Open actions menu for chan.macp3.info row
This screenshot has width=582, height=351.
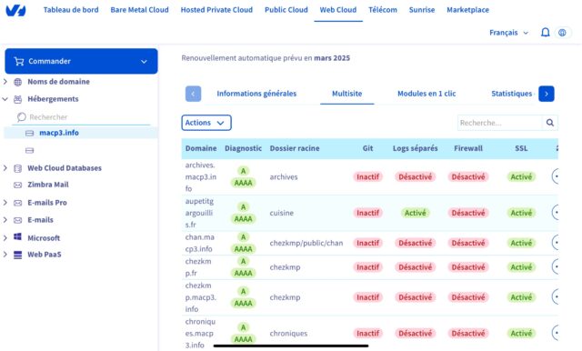pos(556,243)
